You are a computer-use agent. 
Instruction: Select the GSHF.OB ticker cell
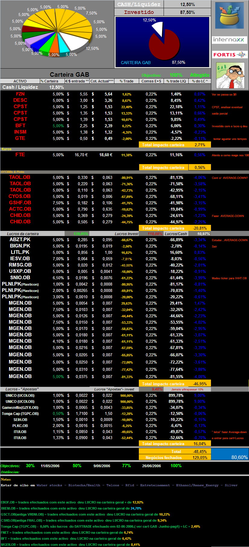click(20, 203)
